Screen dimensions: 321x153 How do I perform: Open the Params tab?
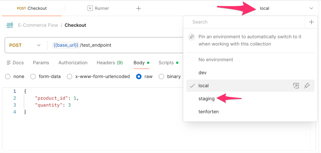(41, 63)
